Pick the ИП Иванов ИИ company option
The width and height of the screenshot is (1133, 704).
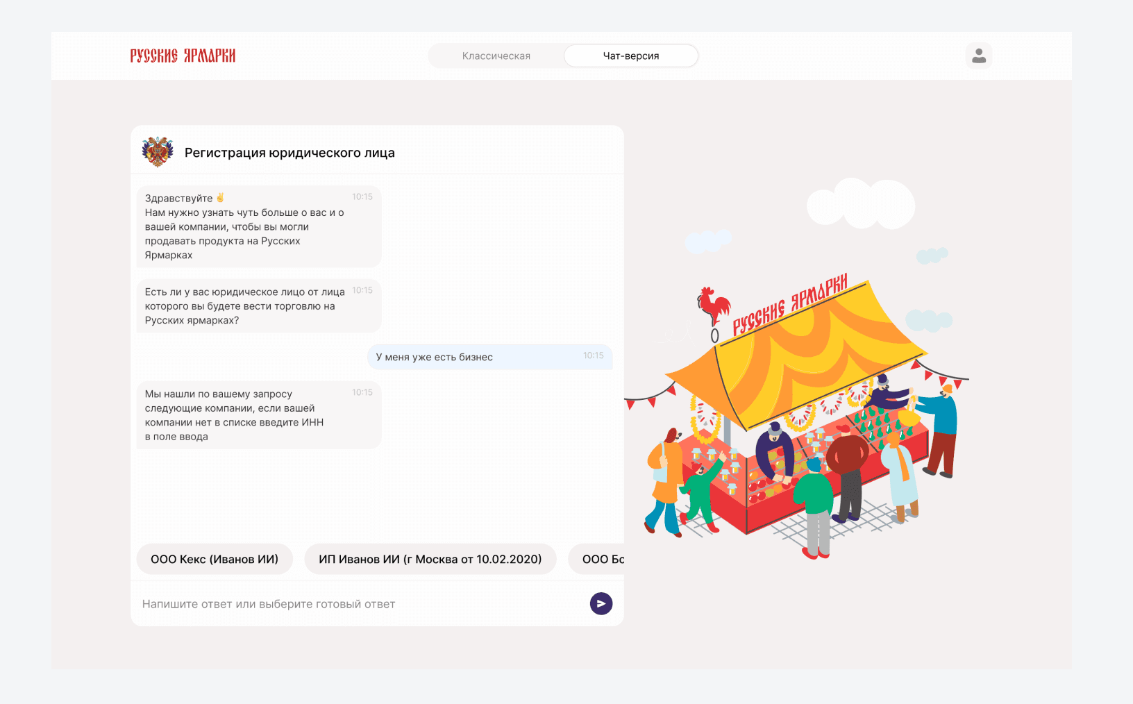(x=430, y=559)
